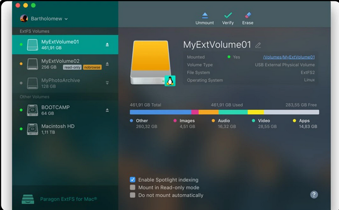Check Do not mount automatically

[x=133, y=195]
